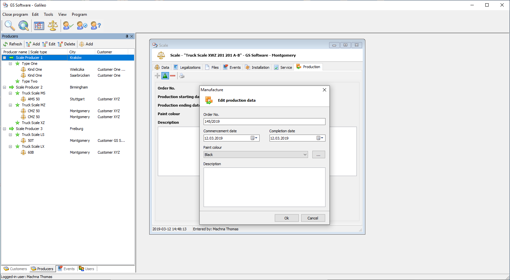Open the Commencement date picker
Screen dimensions: 510x280
254,138
